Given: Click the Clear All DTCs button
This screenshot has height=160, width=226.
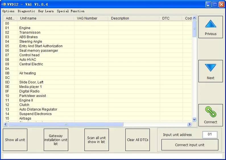Looking at the screenshot, I should pyautogui.click(x=138, y=140).
